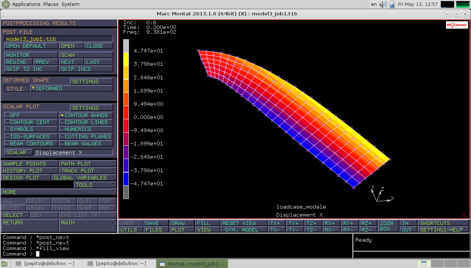Screen dimensions: 471x268
Task: Click the RX+ rotate view button
Action: (x=331, y=223)
